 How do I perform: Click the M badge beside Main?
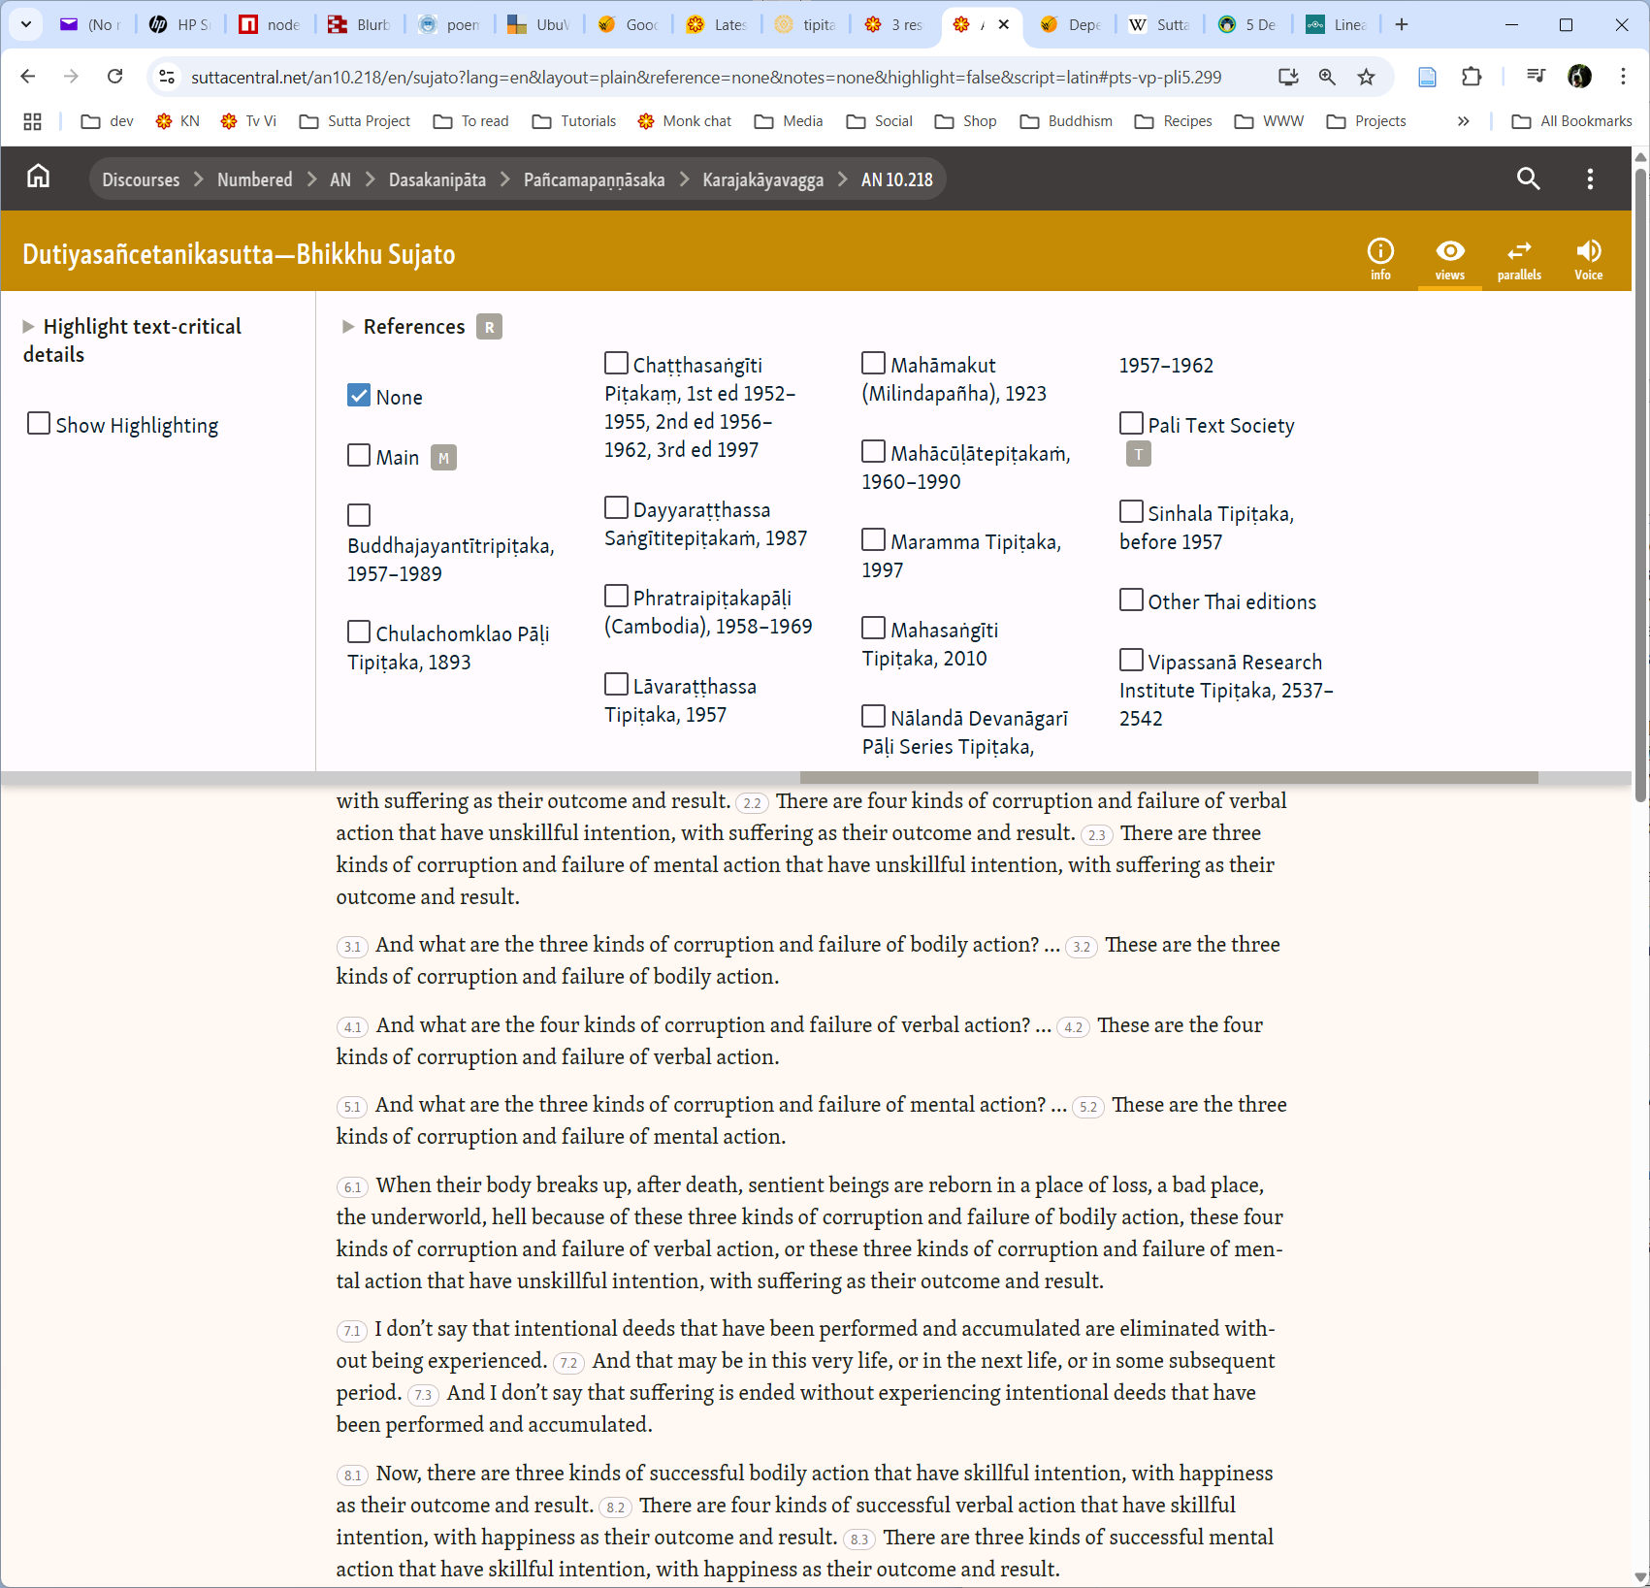443,458
